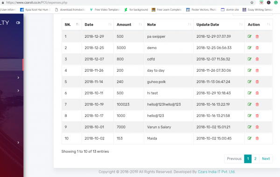Open the 'for background' bookmark
The width and height of the screenshot is (280, 177).
coord(136,10)
